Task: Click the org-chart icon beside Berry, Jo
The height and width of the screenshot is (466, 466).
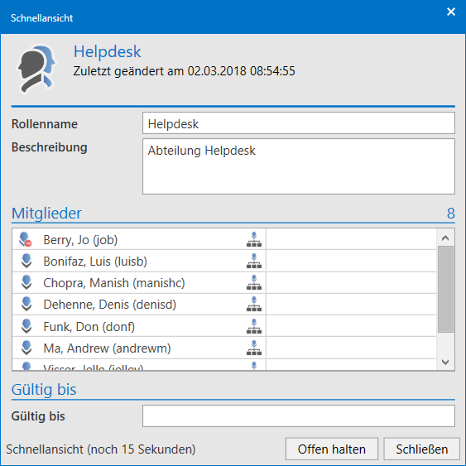Action: (x=254, y=239)
